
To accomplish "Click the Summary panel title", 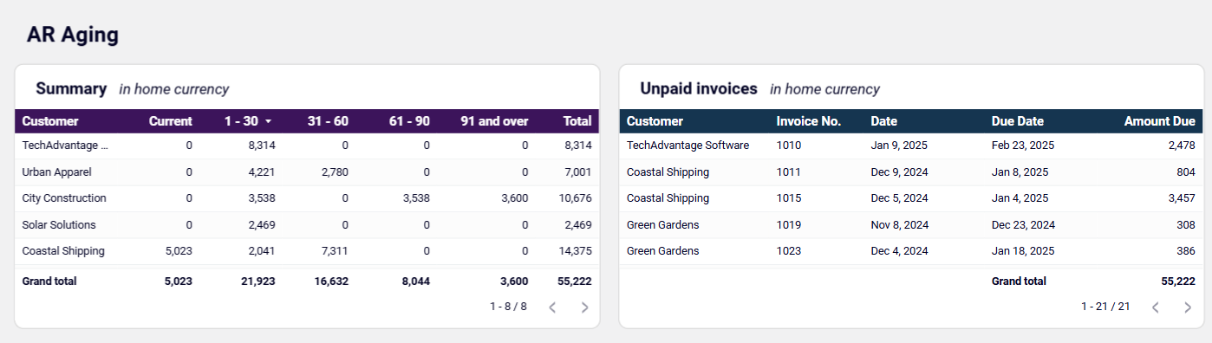I will [71, 88].
